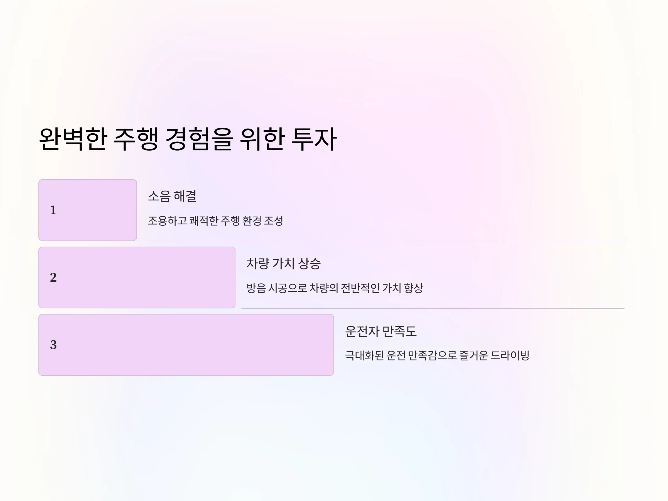Click the number 2 label
This screenshot has width=668, height=501.
[53, 277]
